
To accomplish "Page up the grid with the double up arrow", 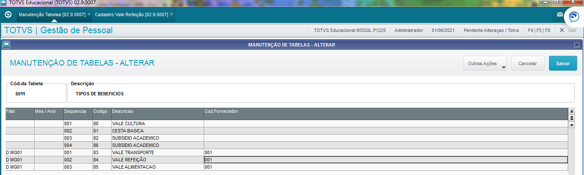I will point(571,118).
